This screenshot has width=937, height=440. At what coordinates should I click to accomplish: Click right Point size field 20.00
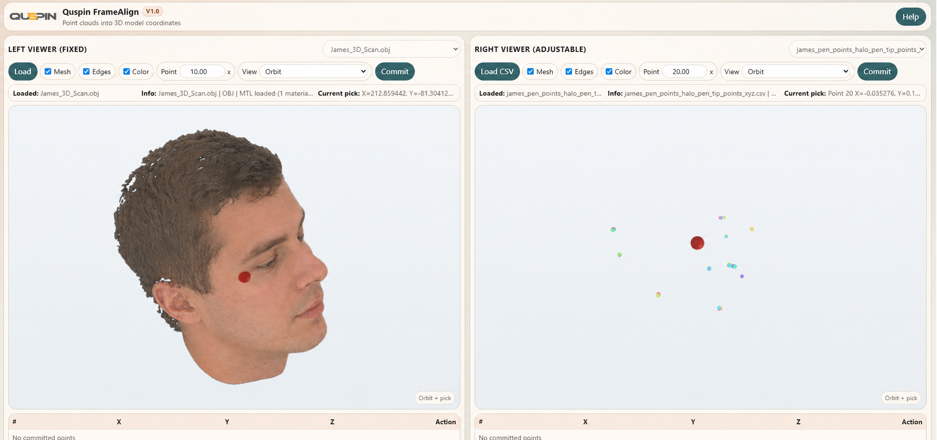[x=685, y=72]
